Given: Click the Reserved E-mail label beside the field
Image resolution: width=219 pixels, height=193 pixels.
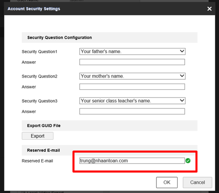Looking at the screenshot, I should (x=37, y=161).
